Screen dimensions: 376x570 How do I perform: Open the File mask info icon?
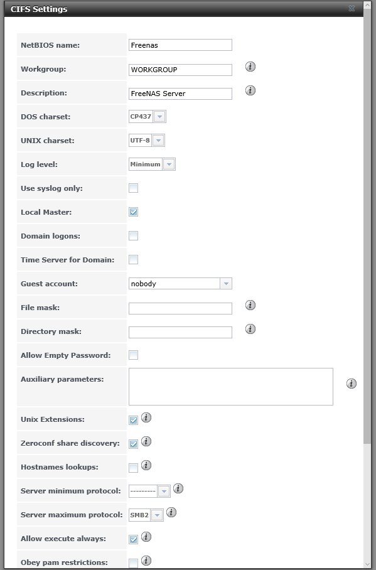coord(250,305)
